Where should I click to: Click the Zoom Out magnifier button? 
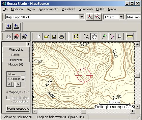[98, 17]
